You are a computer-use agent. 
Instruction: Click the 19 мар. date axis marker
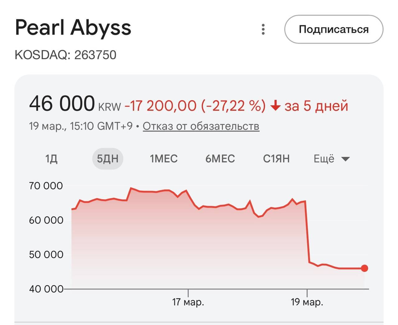307,302
